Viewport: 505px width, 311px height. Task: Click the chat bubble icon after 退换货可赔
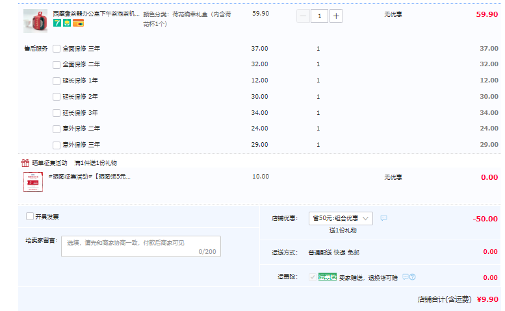[x=405, y=277]
